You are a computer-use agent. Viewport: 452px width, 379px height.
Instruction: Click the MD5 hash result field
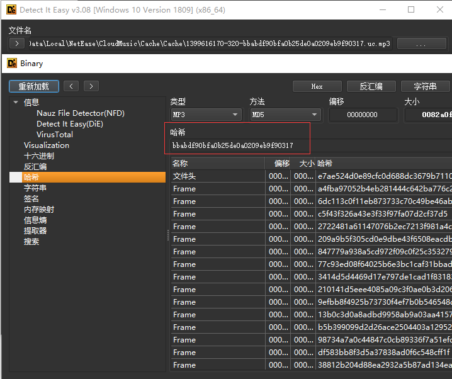pos(312,145)
